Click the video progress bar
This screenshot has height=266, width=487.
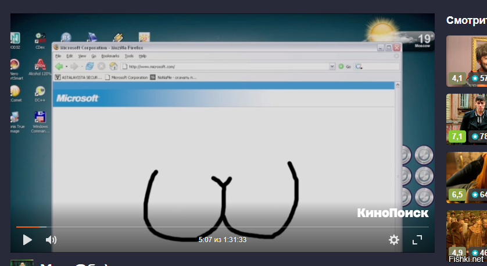tap(222, 227)
